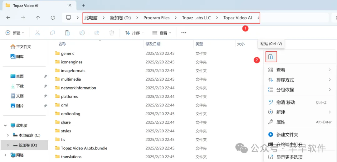Click the Share toolbar icon
Screen dimensions: 337x162
[x=97, y=33]
